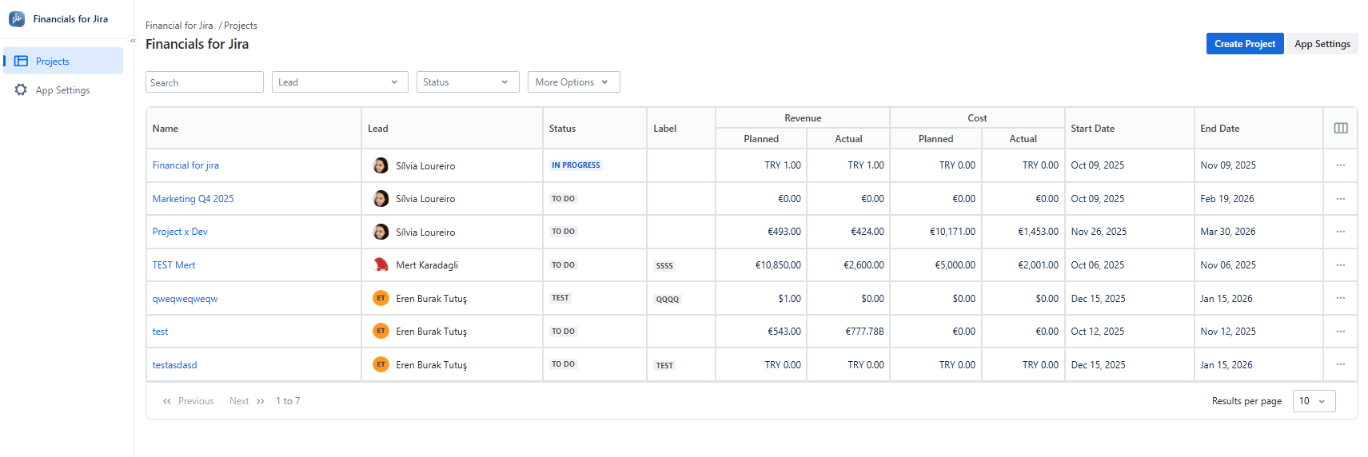Click the '1 to 7' pagination text
The image size is (1368, 457).
[x=288, y=401]
